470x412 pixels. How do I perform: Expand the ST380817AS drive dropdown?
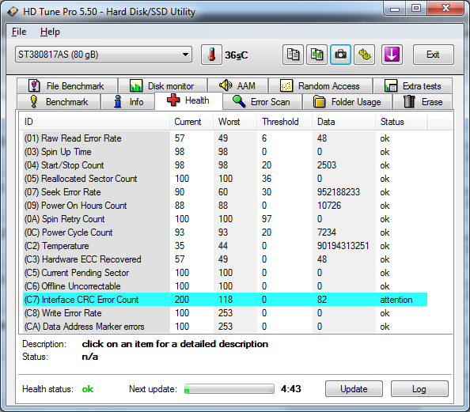pos(104,55)
